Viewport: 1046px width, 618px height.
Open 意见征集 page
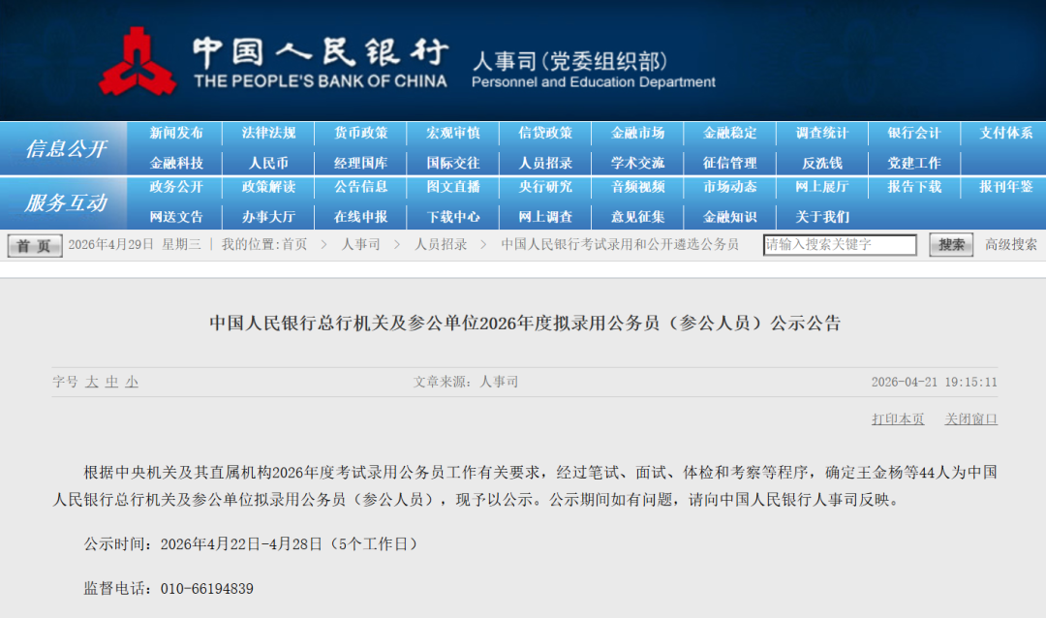pos(637,217)
